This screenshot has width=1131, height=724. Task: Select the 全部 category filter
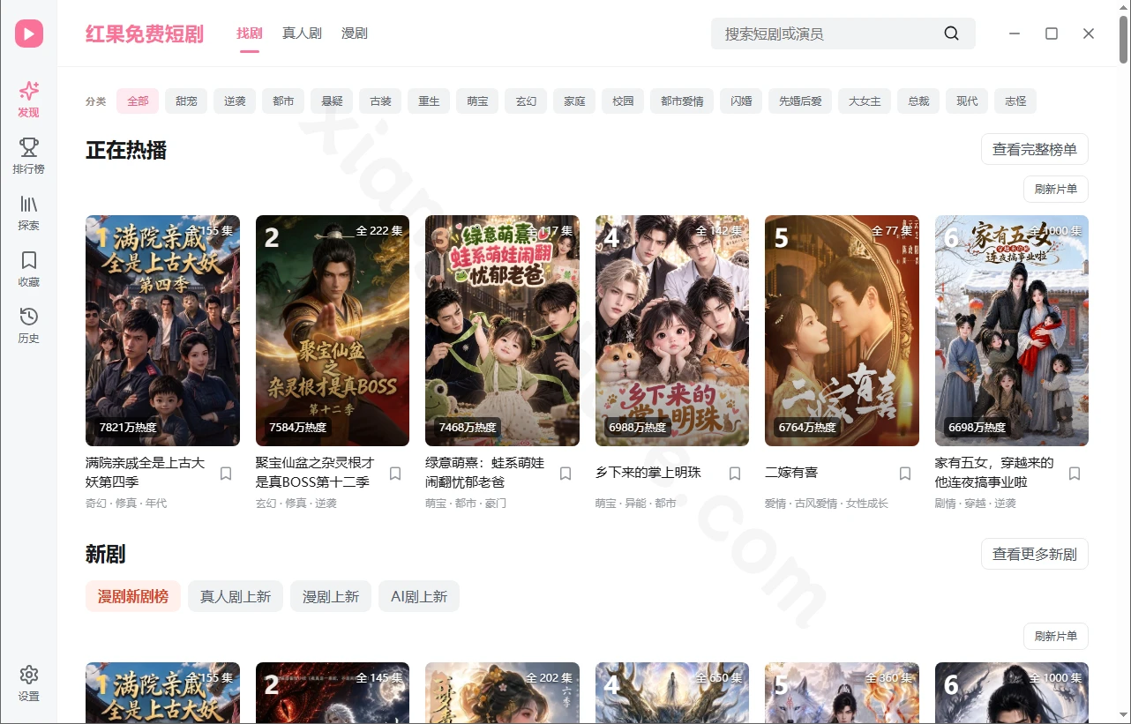(x=138, y=101)
